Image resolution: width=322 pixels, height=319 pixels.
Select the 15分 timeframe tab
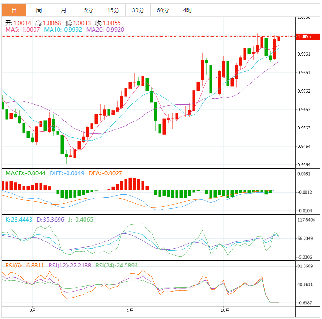[113, 10]
